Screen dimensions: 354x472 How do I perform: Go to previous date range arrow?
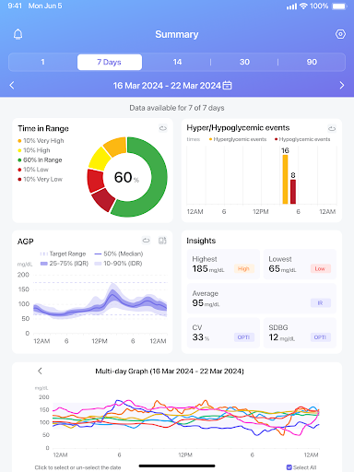coord(12,85)
